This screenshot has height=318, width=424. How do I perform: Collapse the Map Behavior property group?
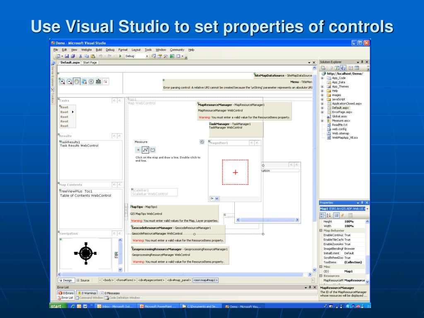click(x=321, y=231)
